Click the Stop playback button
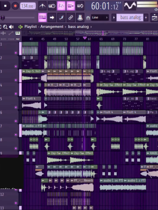The height and width of the screenshot is (210, 158). 5,6
